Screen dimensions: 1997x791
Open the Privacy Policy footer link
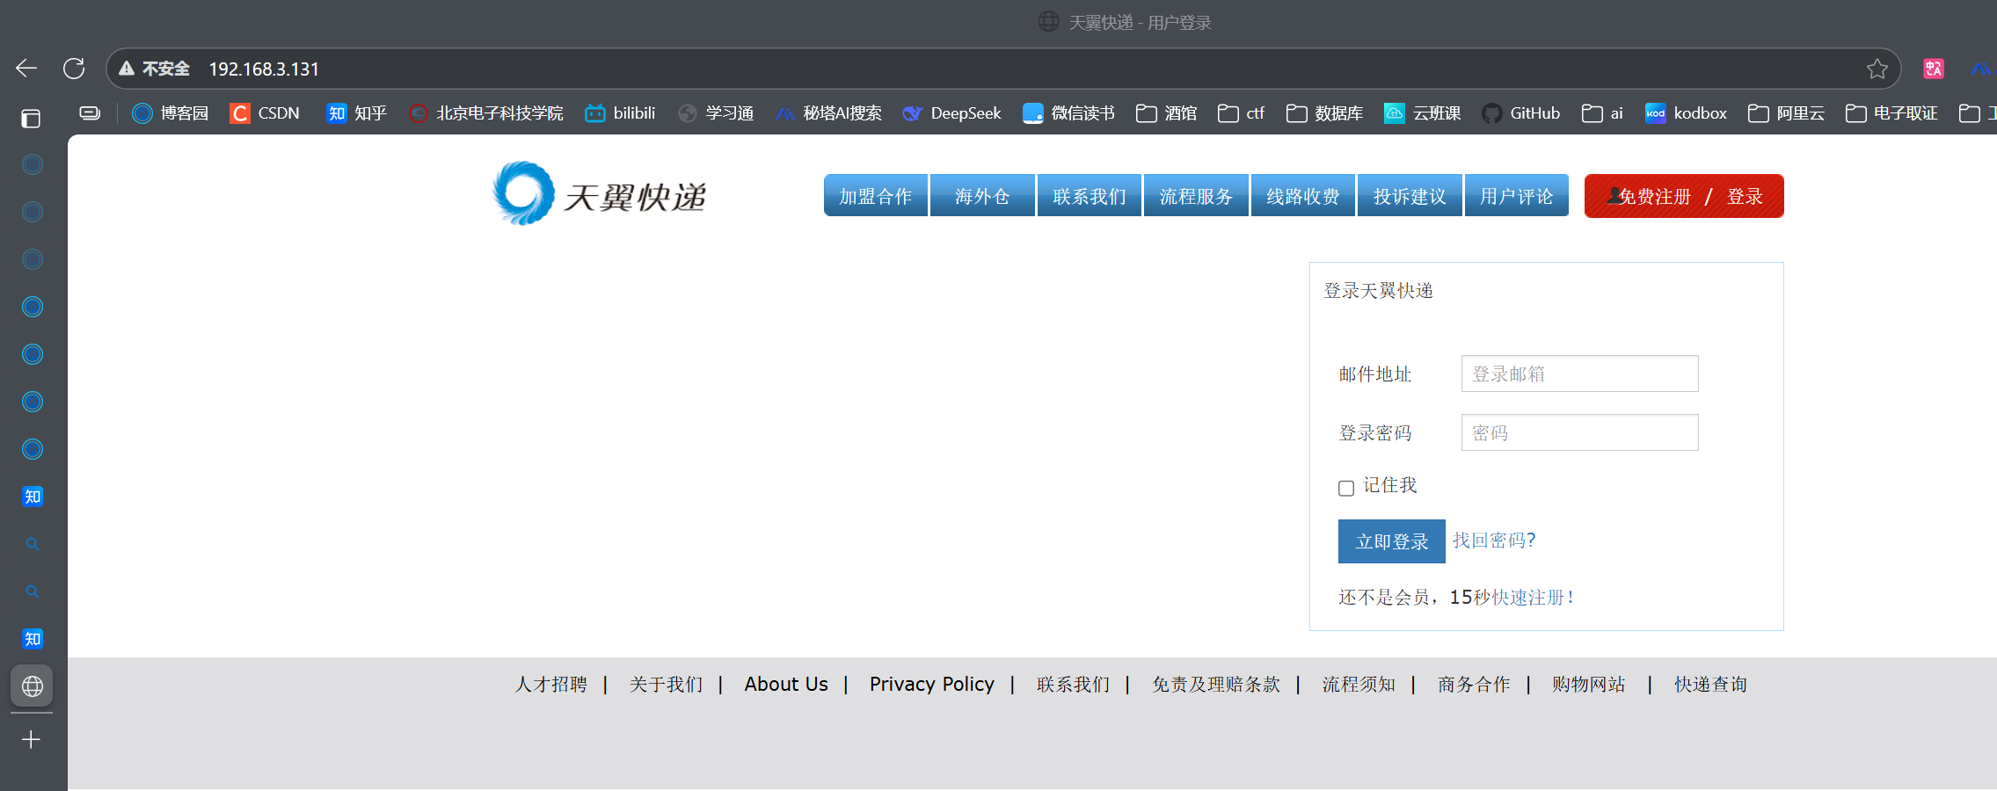click(932, 685)
